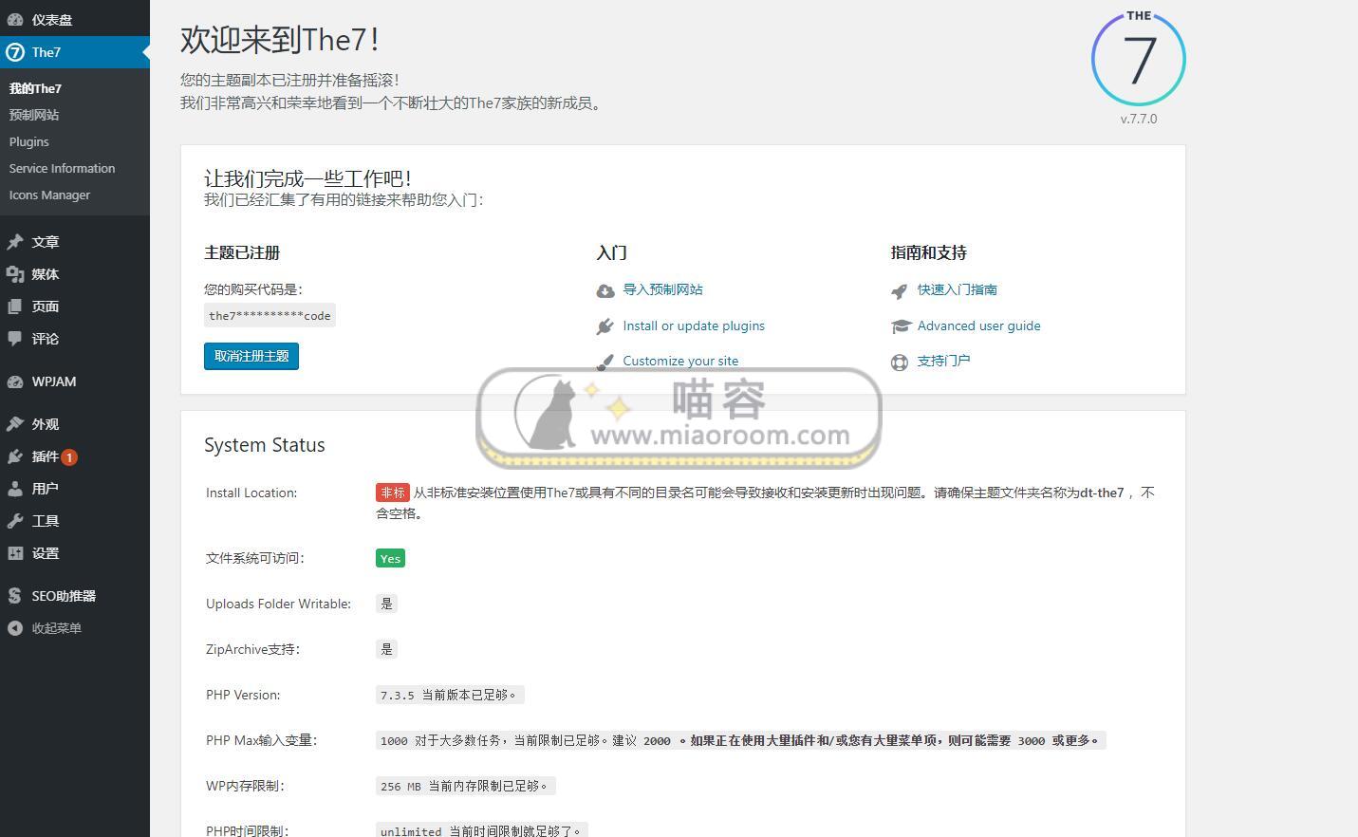
Task: Open Service Information submenu item
Action: pos(63,168)
